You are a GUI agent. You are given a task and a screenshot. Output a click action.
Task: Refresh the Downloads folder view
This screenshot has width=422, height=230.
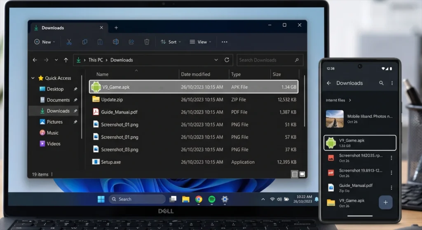pos(227,60)
